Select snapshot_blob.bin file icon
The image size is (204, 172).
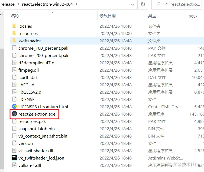[x=14, y=129]
